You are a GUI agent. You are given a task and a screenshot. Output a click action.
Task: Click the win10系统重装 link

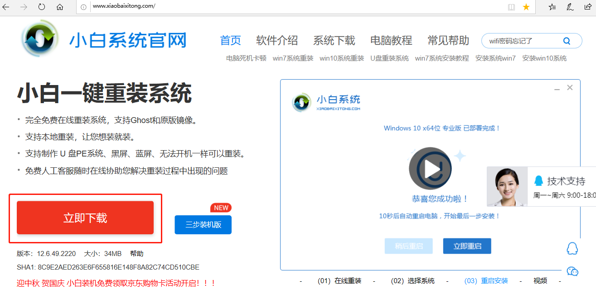click(342, 58)
